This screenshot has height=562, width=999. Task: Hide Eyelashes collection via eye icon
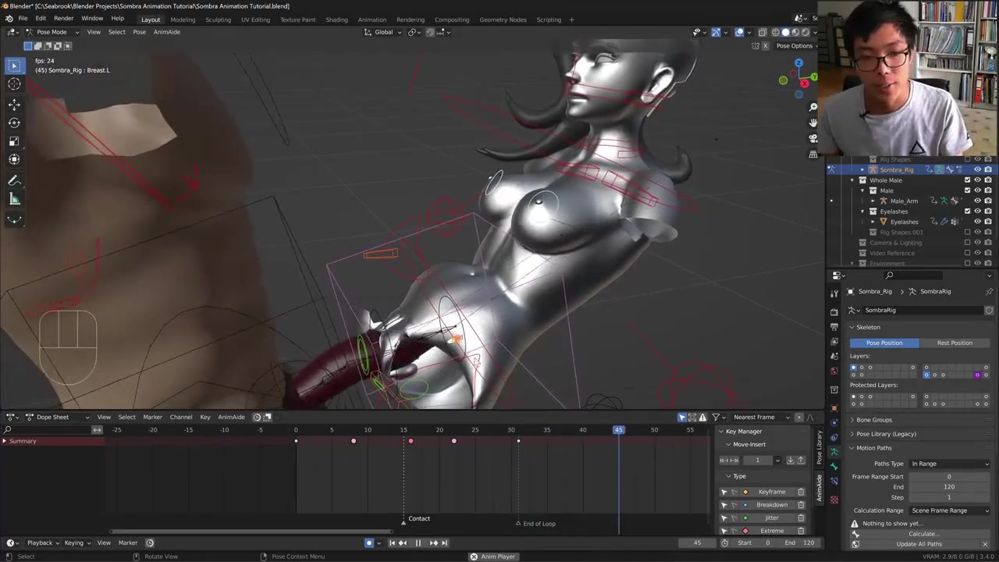click(x=977, y=211)
